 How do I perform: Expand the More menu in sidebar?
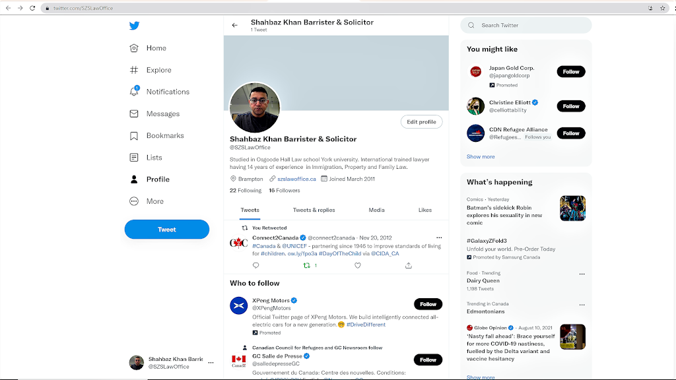[x=146, y=201]
